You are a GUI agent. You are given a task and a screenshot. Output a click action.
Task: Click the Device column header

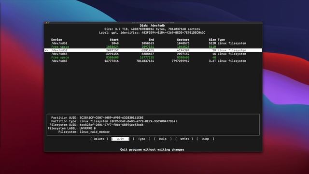coord(56,40)
